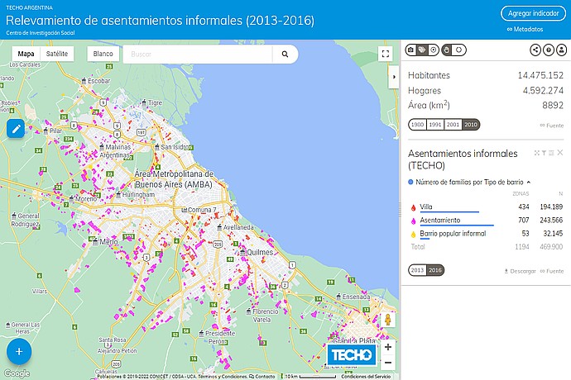This screenshot has width=571, height=380.
Task: Open the share icon in panel header
Action: pos(535,50)
